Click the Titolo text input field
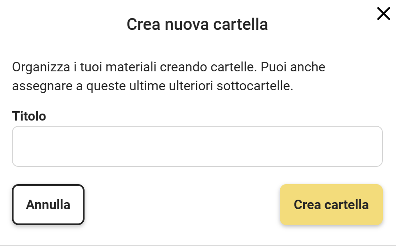Viewport: 396px width, 246px height. [x=197, y=146]
